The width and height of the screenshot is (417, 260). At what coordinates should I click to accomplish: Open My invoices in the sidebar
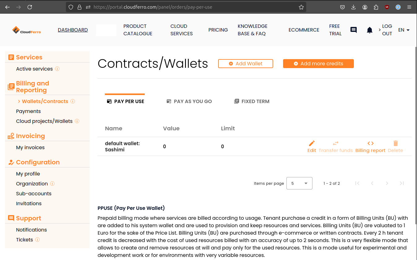coord(30,147)
